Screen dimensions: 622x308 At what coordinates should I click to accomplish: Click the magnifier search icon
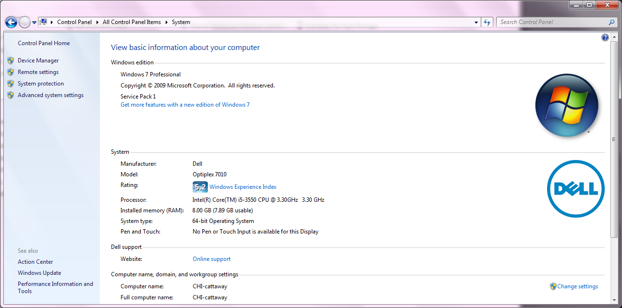pos(611,22)
